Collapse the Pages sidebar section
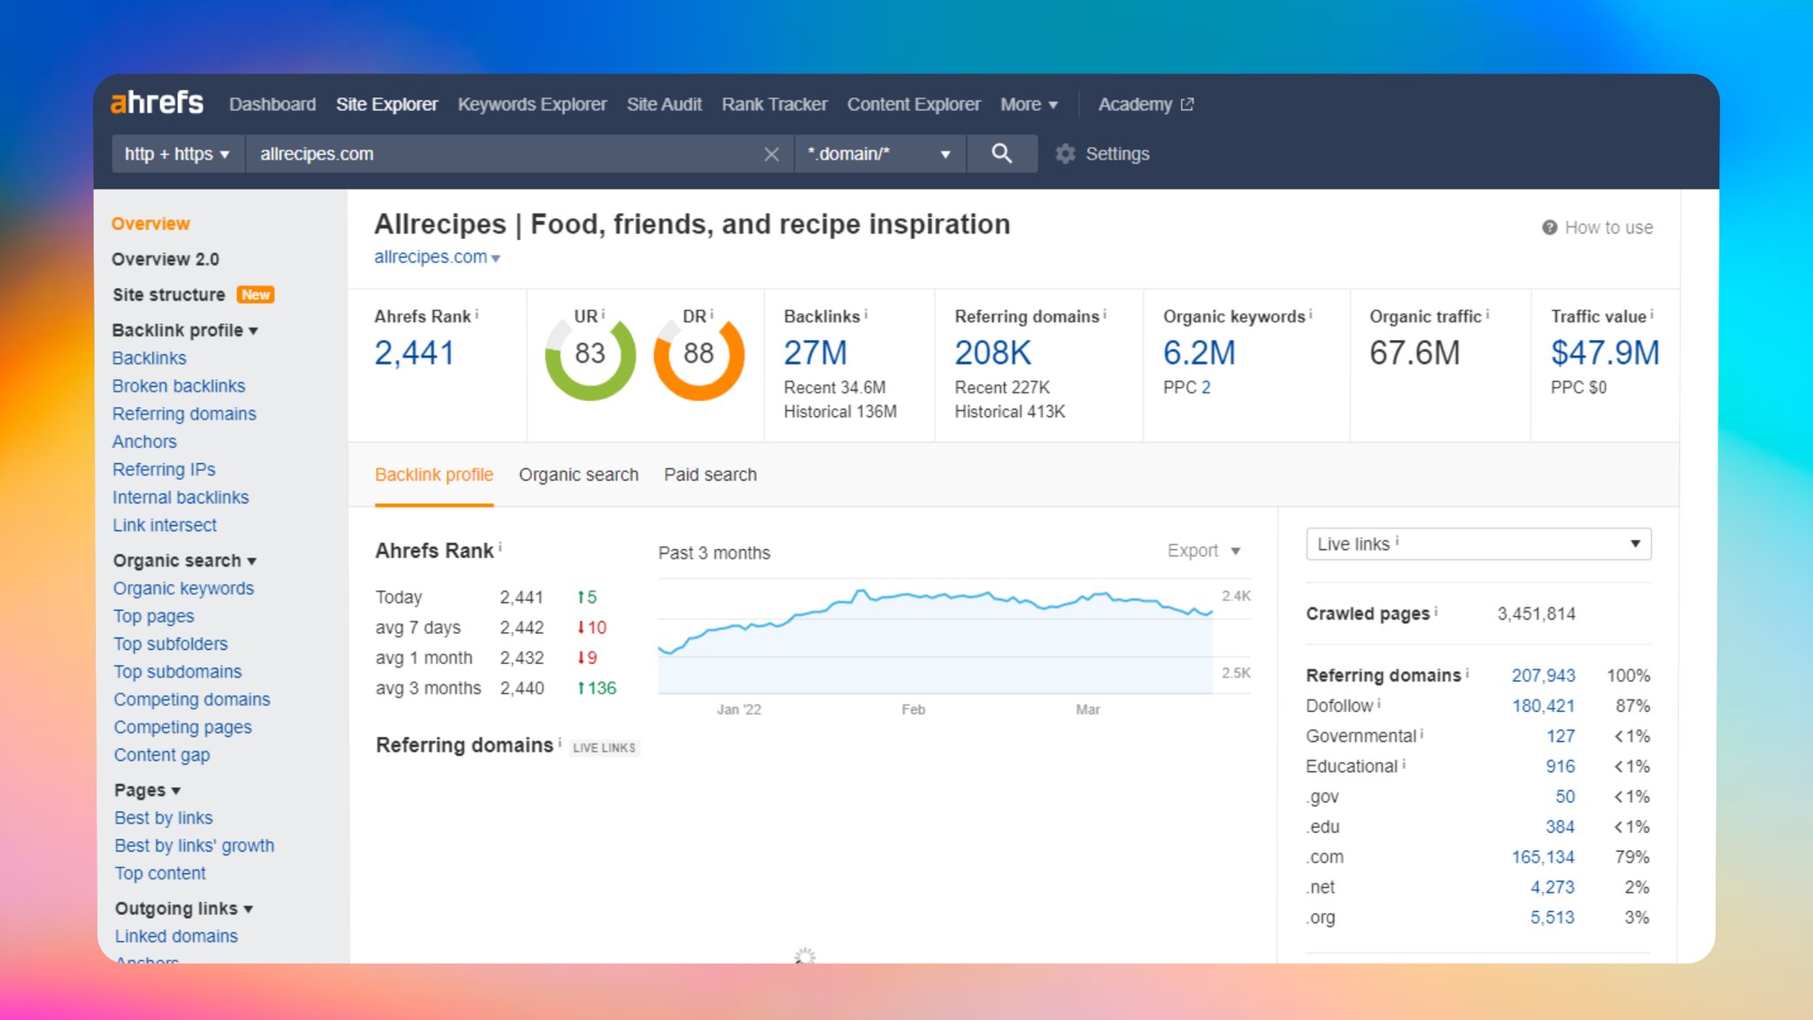Screen dimensions: 1813x1020 click(x=147, y=790)
